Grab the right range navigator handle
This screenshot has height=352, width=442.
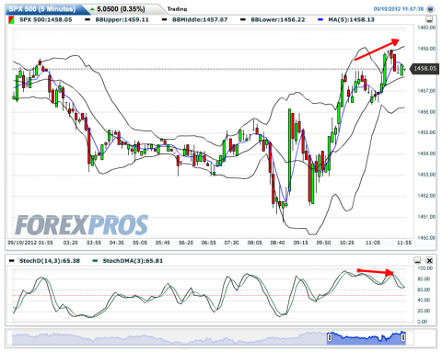(403, 337)
